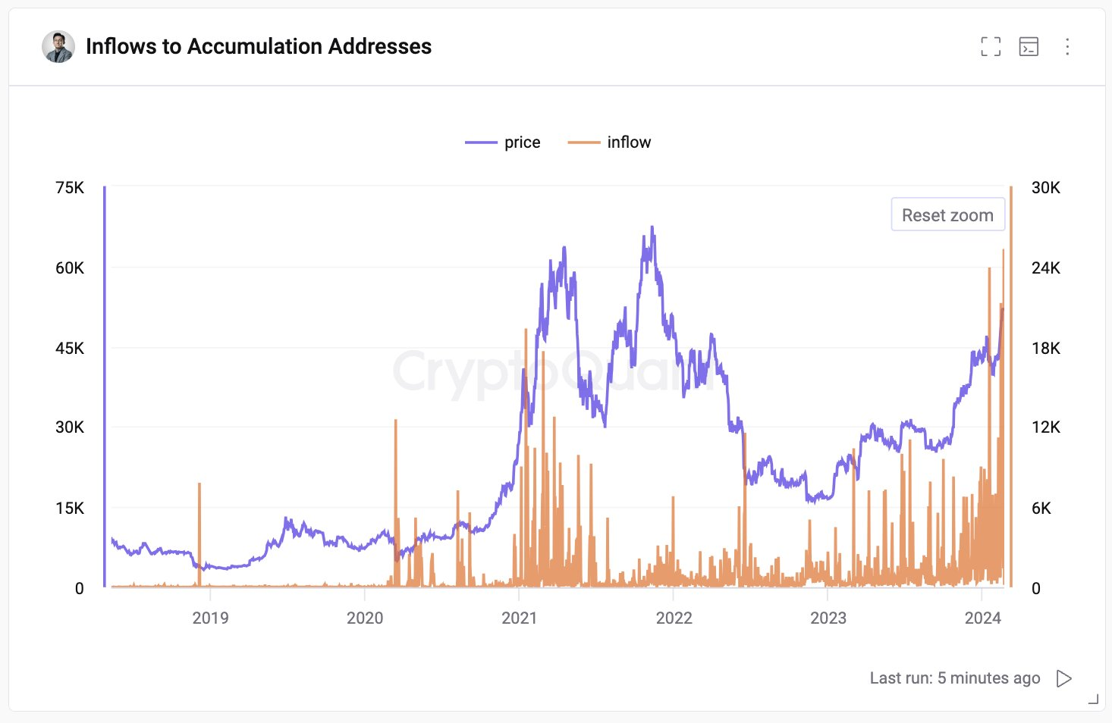Click the 2021 axis label
Image resolution: width=1112 pixels, height=723 pixels.
pyautogui.click(x=520, y=618)
